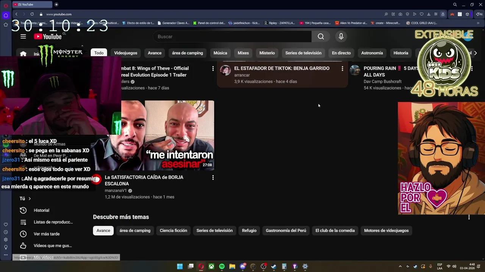The width and height of the screenshot is (485, 272).
Task: Open Opera downloads icon
Action: coord(429,14)
